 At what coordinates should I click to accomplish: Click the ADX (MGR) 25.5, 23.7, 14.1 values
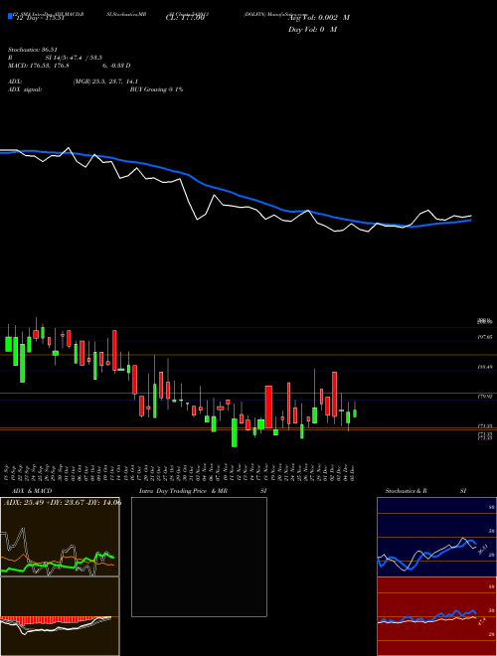(105, 82)
